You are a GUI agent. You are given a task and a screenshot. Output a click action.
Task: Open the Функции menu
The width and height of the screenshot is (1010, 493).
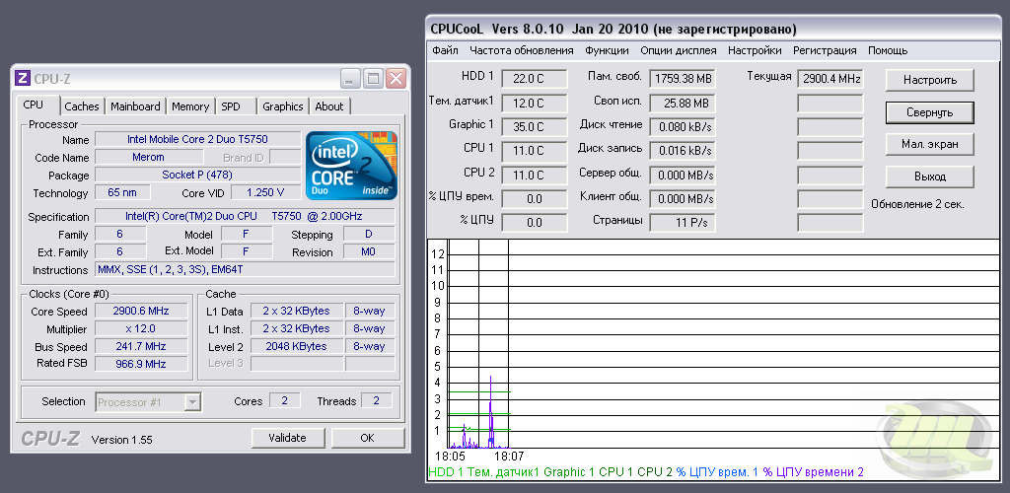[607, 50]
